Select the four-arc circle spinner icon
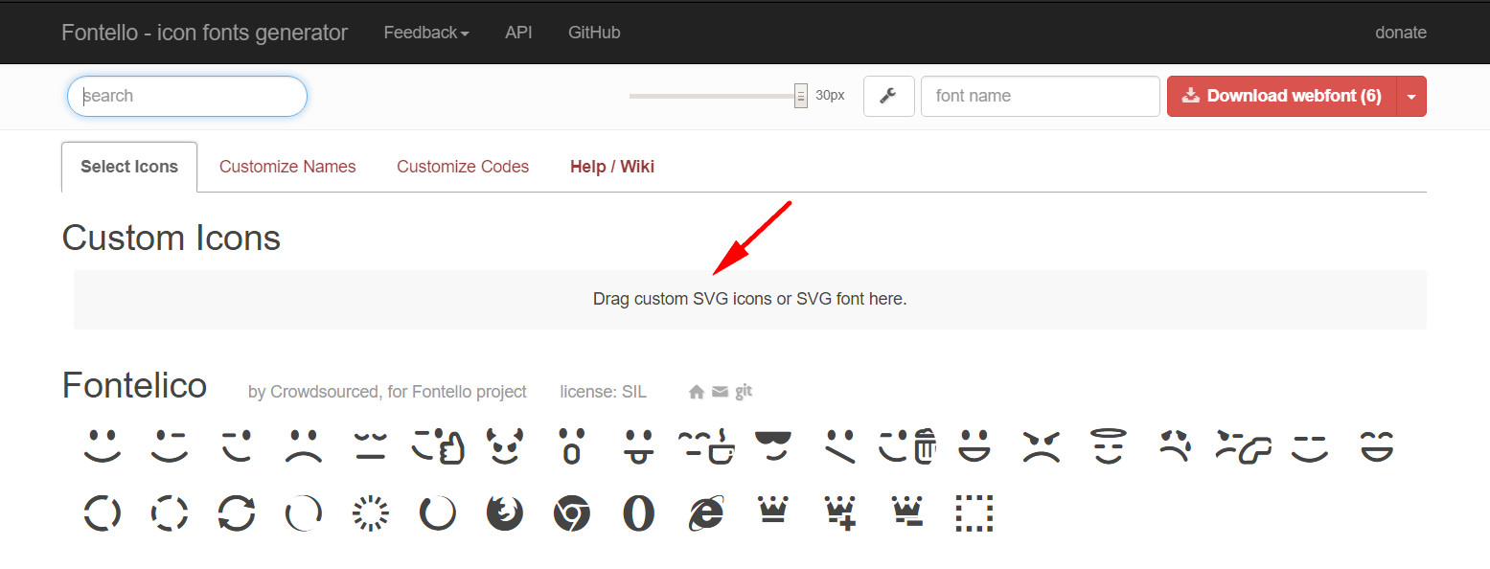The height and width of the screenshot is (569, 1490). point(103,513)
